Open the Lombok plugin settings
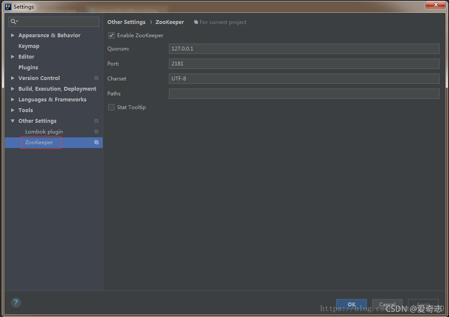Image resolution: width=449 pixels, height=317 pixels. (x=44, y=132)
